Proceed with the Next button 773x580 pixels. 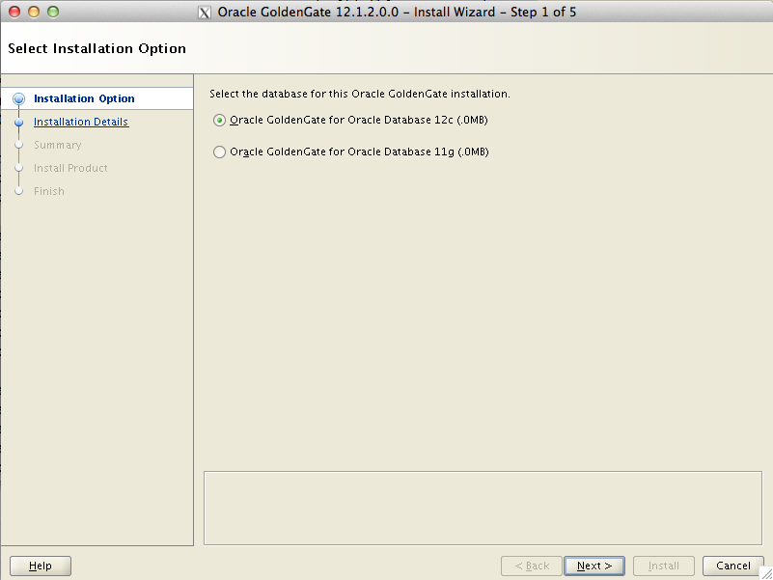pyautogui.click(x=594, y=566)
